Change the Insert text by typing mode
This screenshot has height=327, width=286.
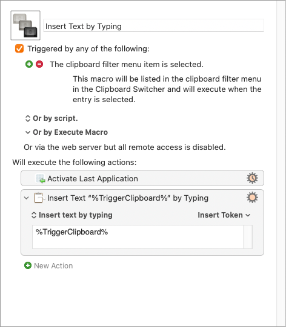71,215
